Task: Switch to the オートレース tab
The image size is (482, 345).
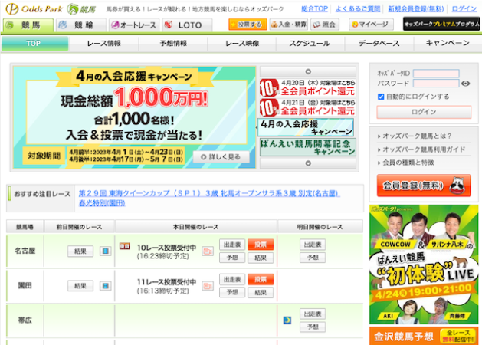Action: 134,25
